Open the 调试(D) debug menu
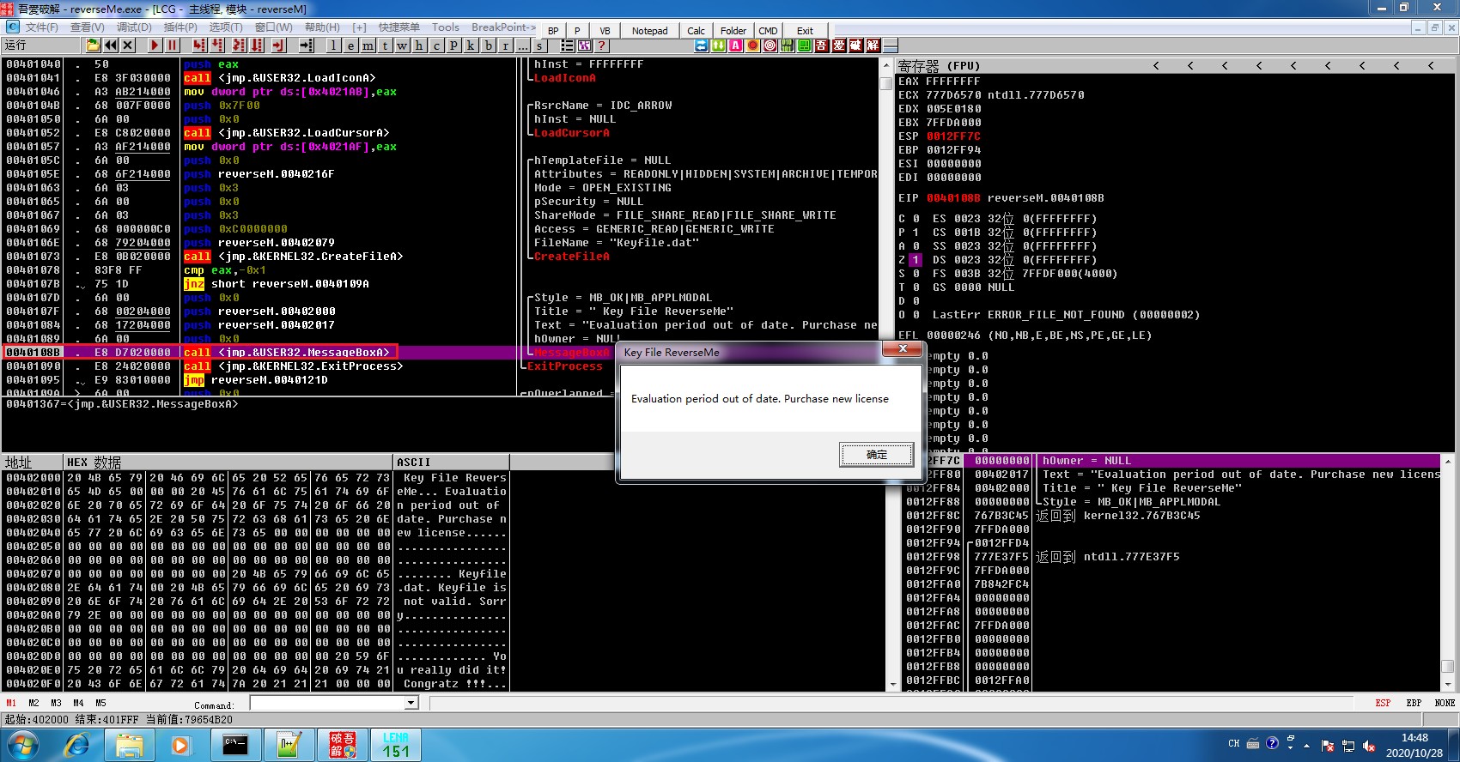1460x762 pixels. pyautogui.click(x=134, y=27)
